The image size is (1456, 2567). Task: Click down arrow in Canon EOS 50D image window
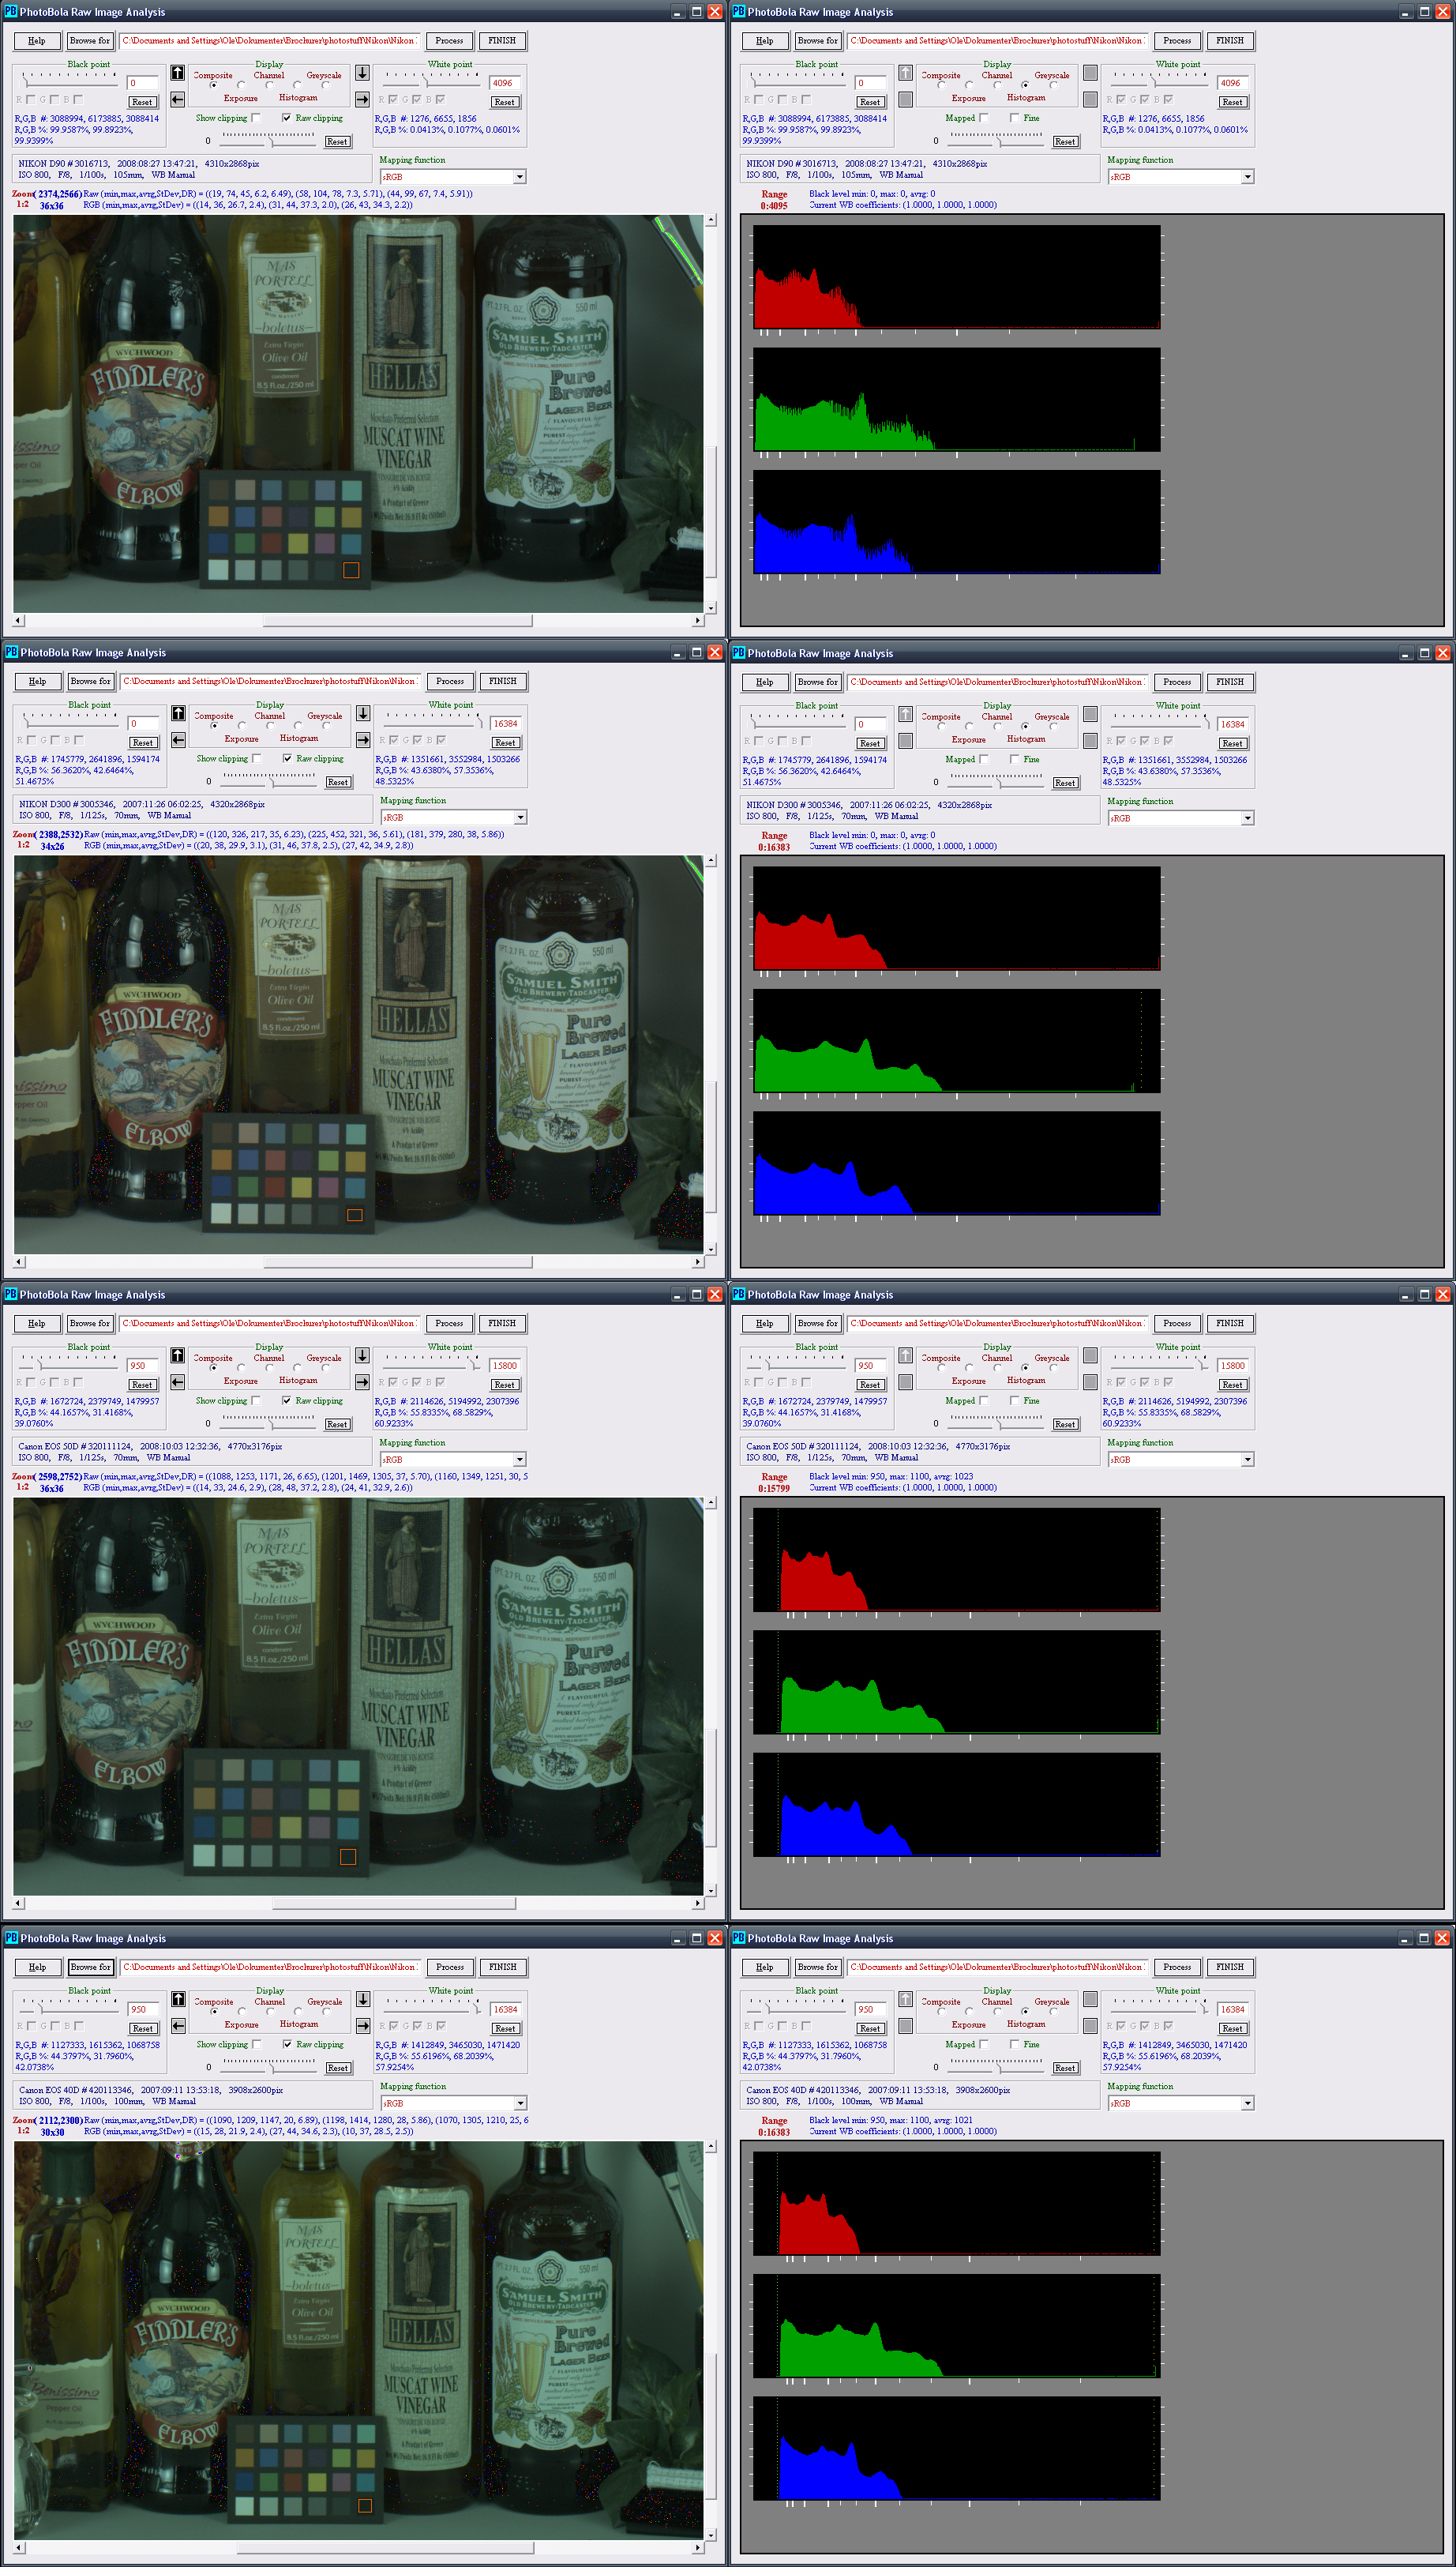click(x=362, y=1355)
